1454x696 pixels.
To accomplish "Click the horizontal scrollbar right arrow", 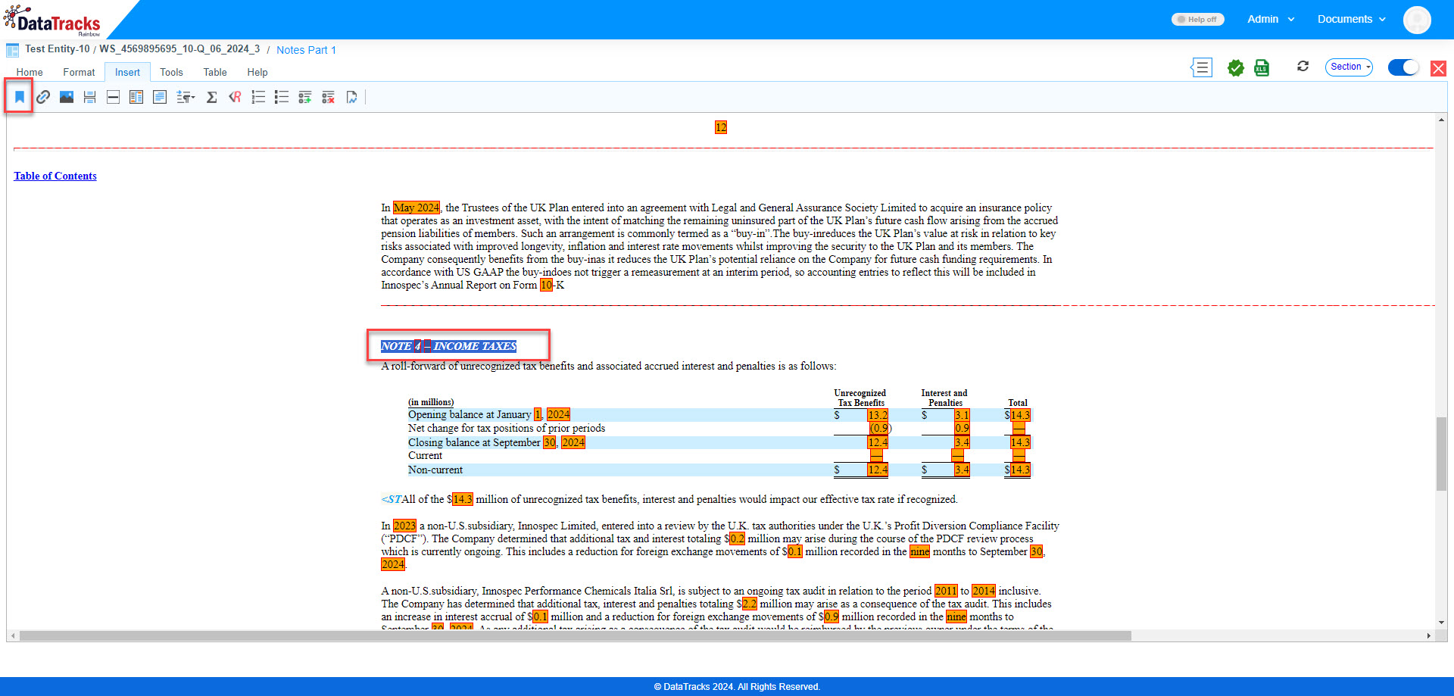I will click(x=1429, y=636).
